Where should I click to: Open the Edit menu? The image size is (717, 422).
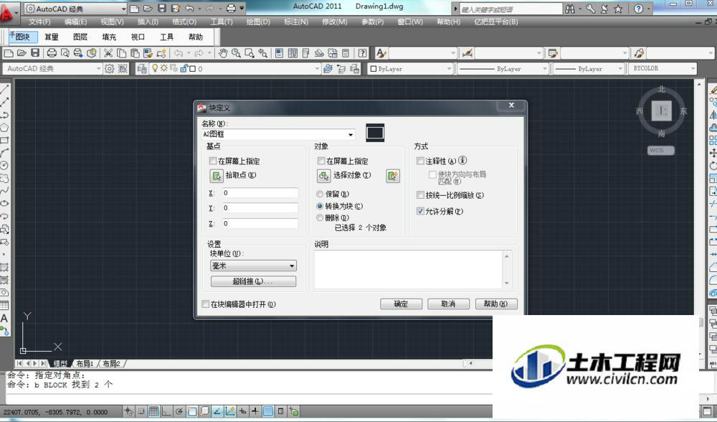click(x=75, y=22)
